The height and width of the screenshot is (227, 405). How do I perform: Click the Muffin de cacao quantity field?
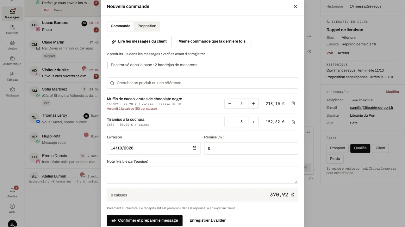point(242,103)
